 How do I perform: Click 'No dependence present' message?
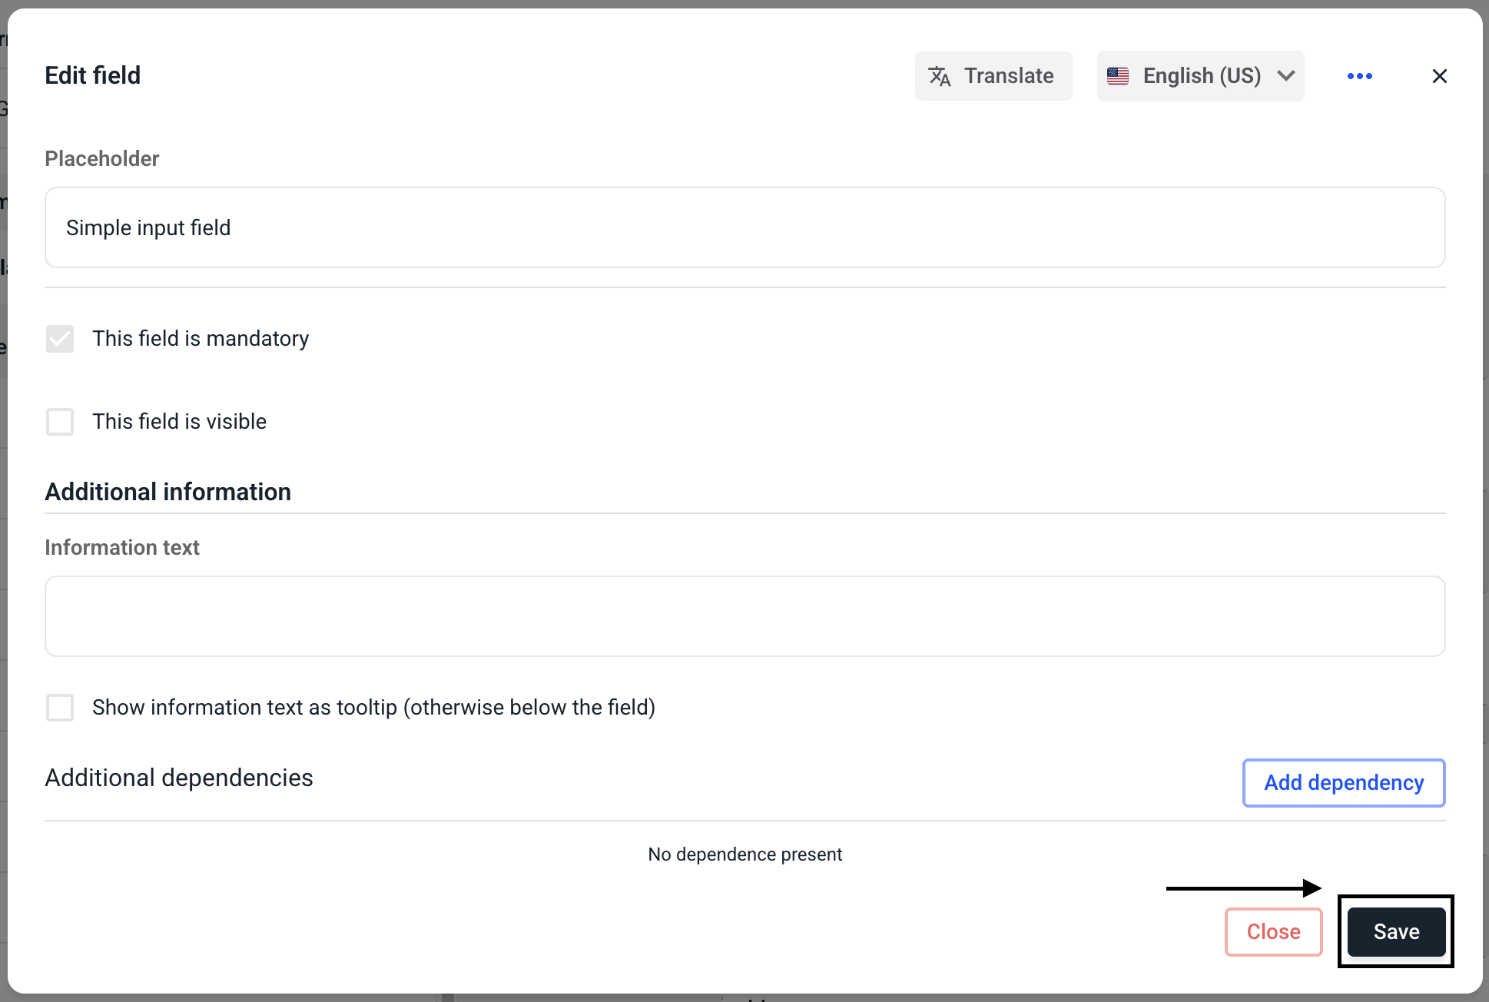coord(744,854)
